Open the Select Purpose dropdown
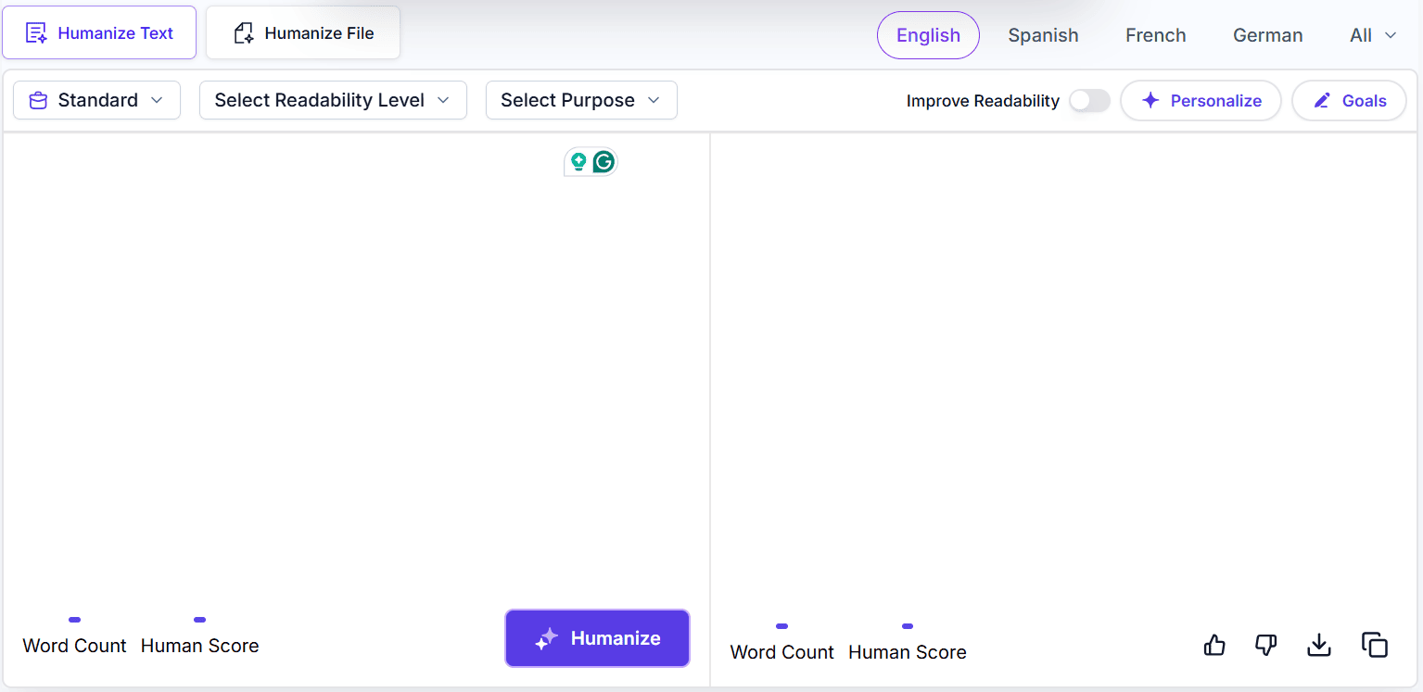 pyautogui.click(x=581, y=100)
